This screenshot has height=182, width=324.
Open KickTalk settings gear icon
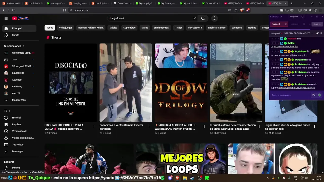[302, 17]
